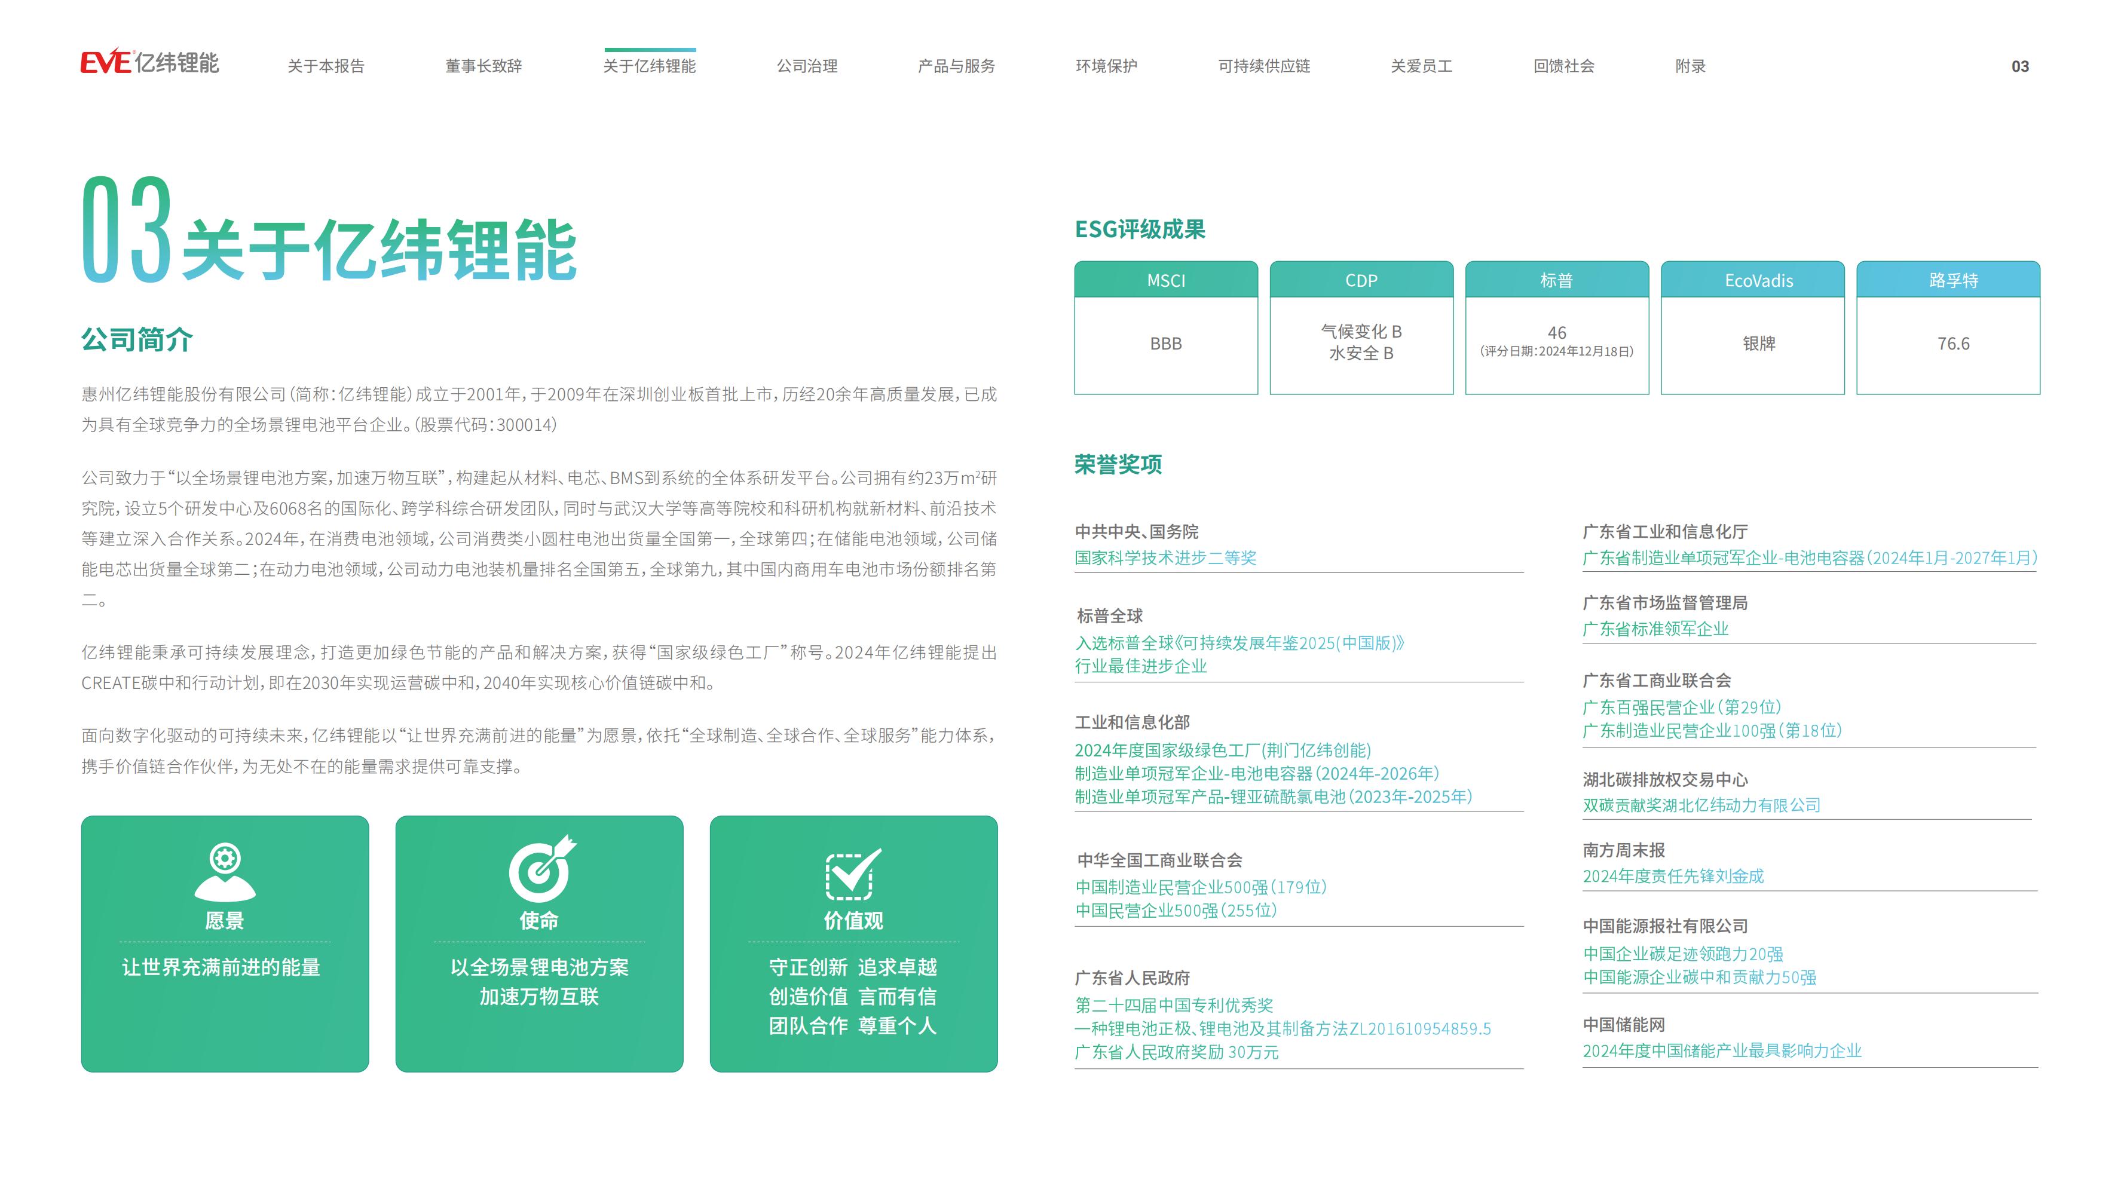Image resolution: width=2124 pixels, height=1195 pixels.
Task: Open 附录 navigation item
Action: [x=1690, y=66]
